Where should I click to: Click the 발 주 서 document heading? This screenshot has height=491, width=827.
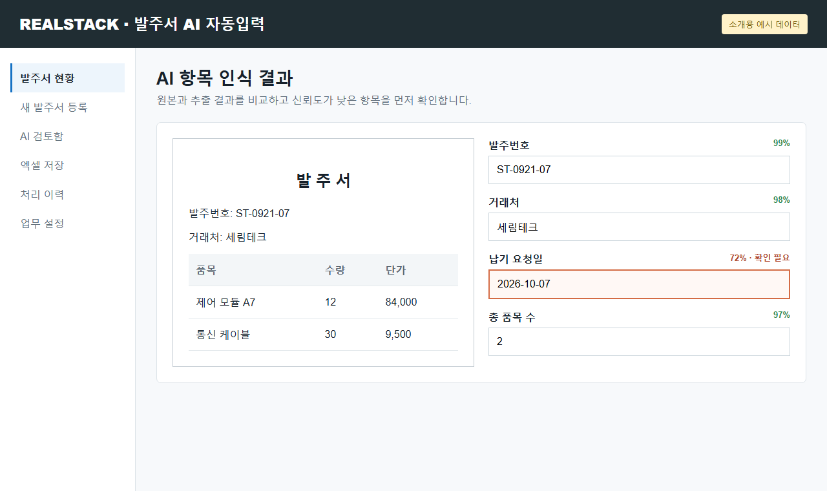(x=323, y=180)
